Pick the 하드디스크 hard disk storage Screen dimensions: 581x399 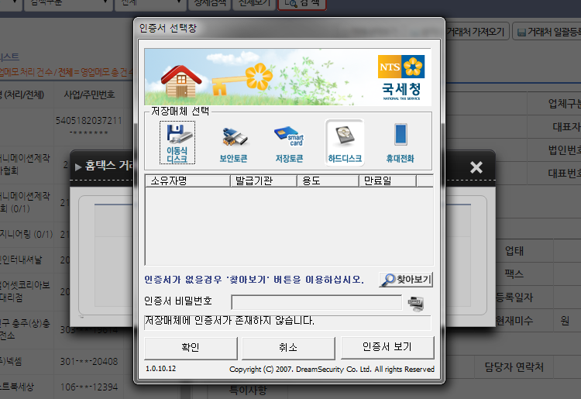click(x=345, y=143)
